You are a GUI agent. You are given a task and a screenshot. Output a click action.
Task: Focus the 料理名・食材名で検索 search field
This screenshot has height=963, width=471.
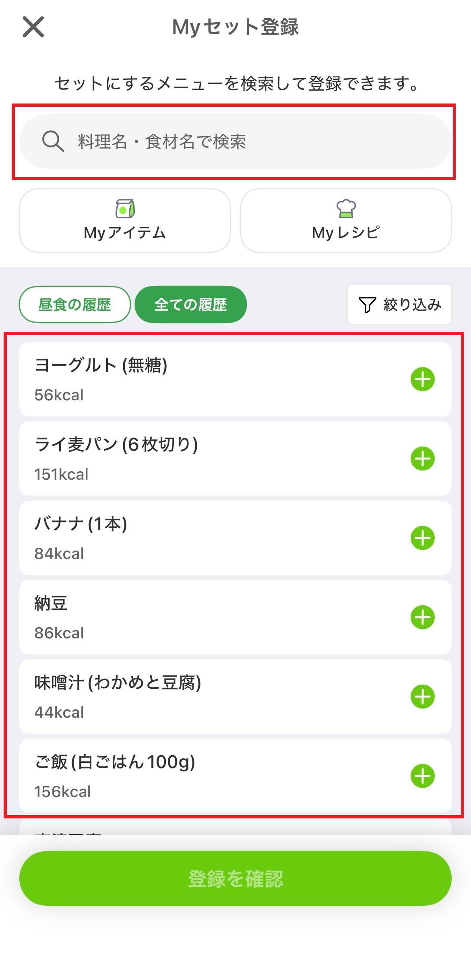(242, 141)
